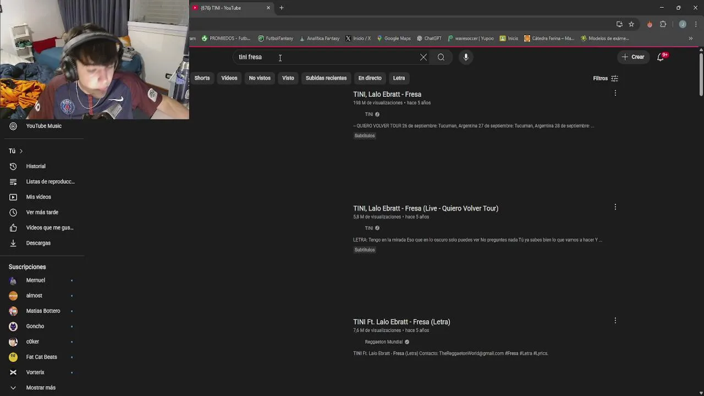Open Reggaeton Mundial channel
Screen dimensions: 704x396
click(384, 342)
